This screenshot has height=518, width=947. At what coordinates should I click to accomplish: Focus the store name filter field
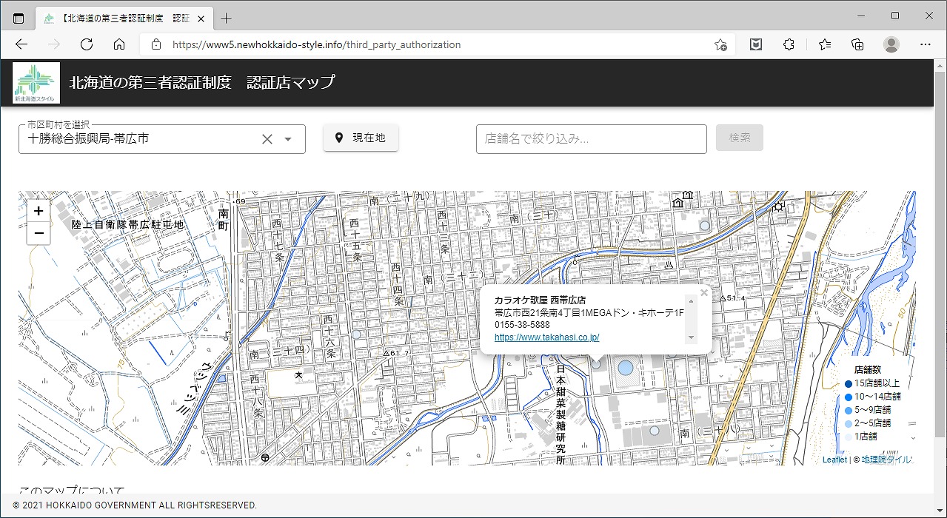point(591,138)
